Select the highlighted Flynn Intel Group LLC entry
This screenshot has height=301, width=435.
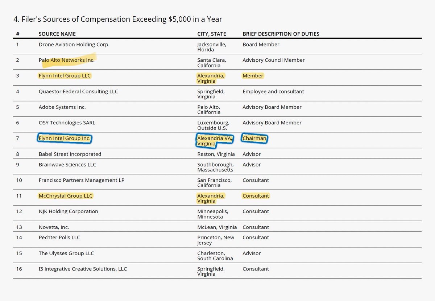coord(65,76)
